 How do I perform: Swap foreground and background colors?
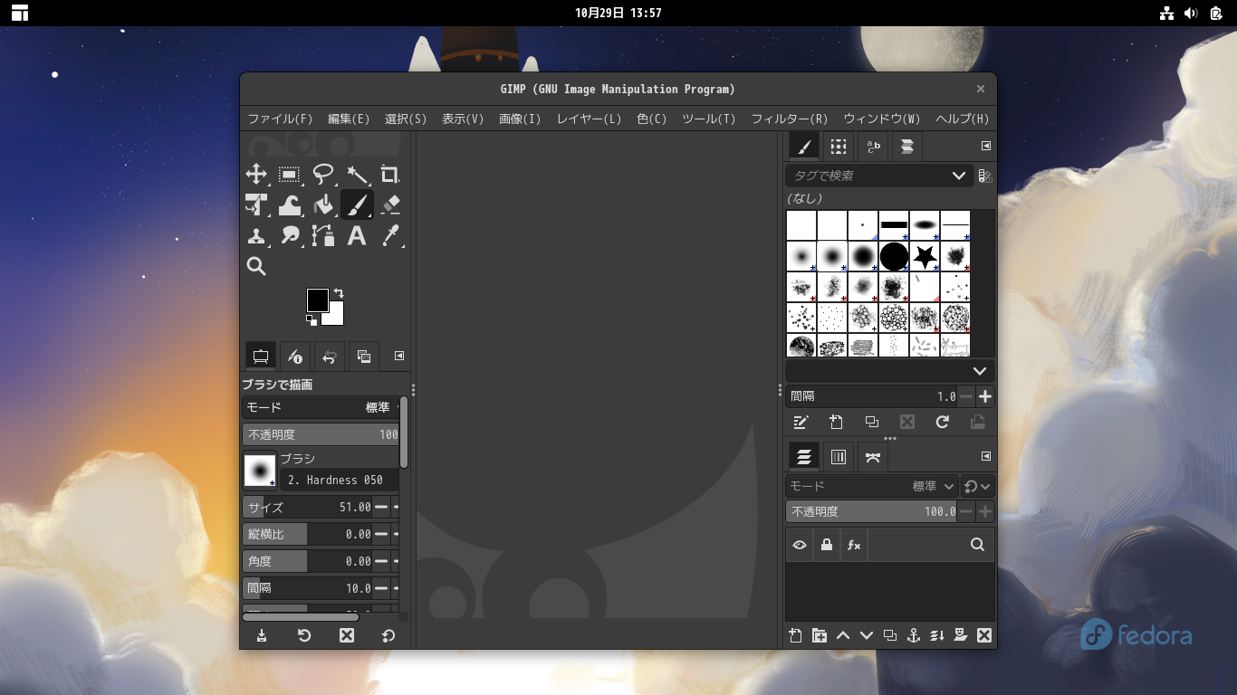pyautogui.click(x=339, y=293)
